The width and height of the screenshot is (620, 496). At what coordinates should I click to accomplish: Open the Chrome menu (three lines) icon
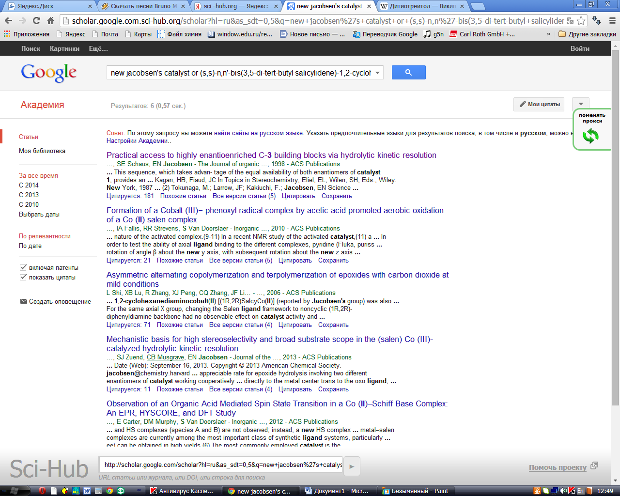tap(612, 21)
